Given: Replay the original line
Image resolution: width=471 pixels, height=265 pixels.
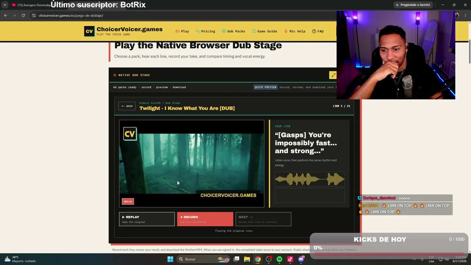Looking at the screenshot, I should pyautogui.click(x=147, y=219).
